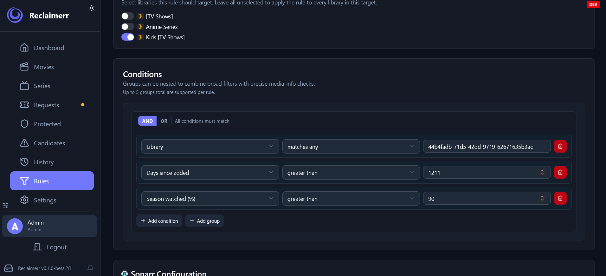Open the Days since added field dropdown
This screenshot has height=276, width=606.
210,173
